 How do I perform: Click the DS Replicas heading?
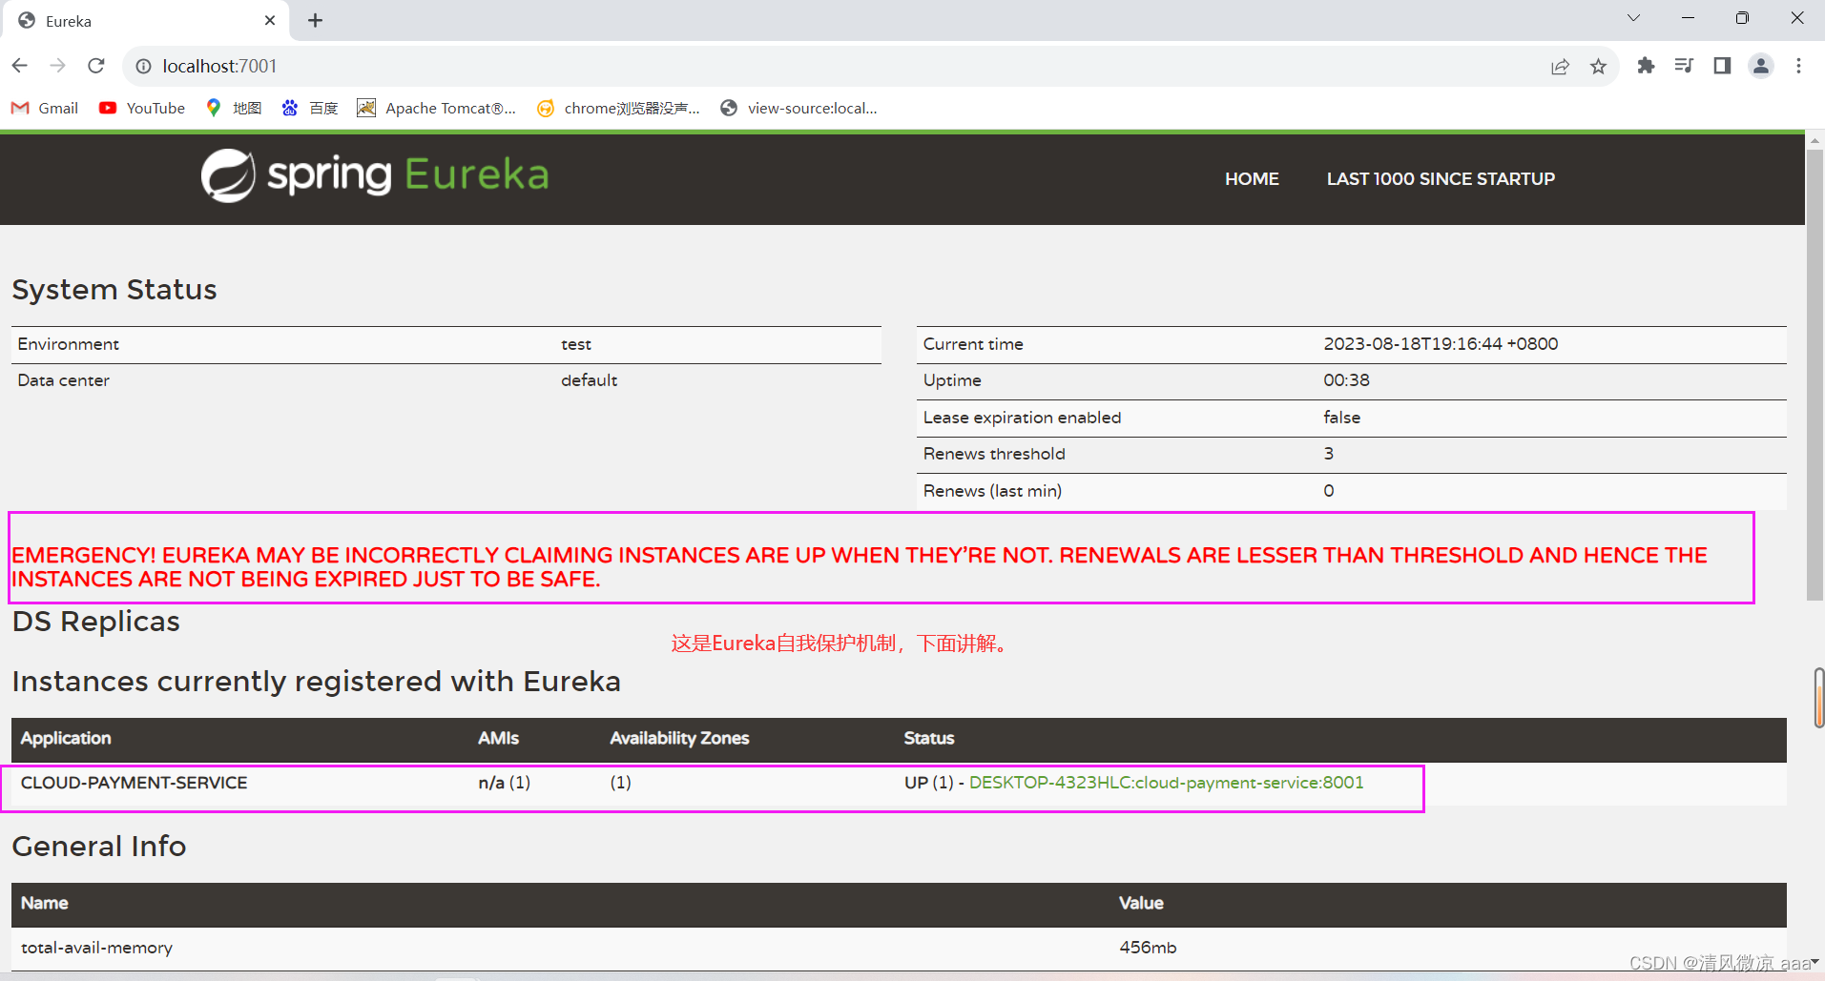(96, 622)
